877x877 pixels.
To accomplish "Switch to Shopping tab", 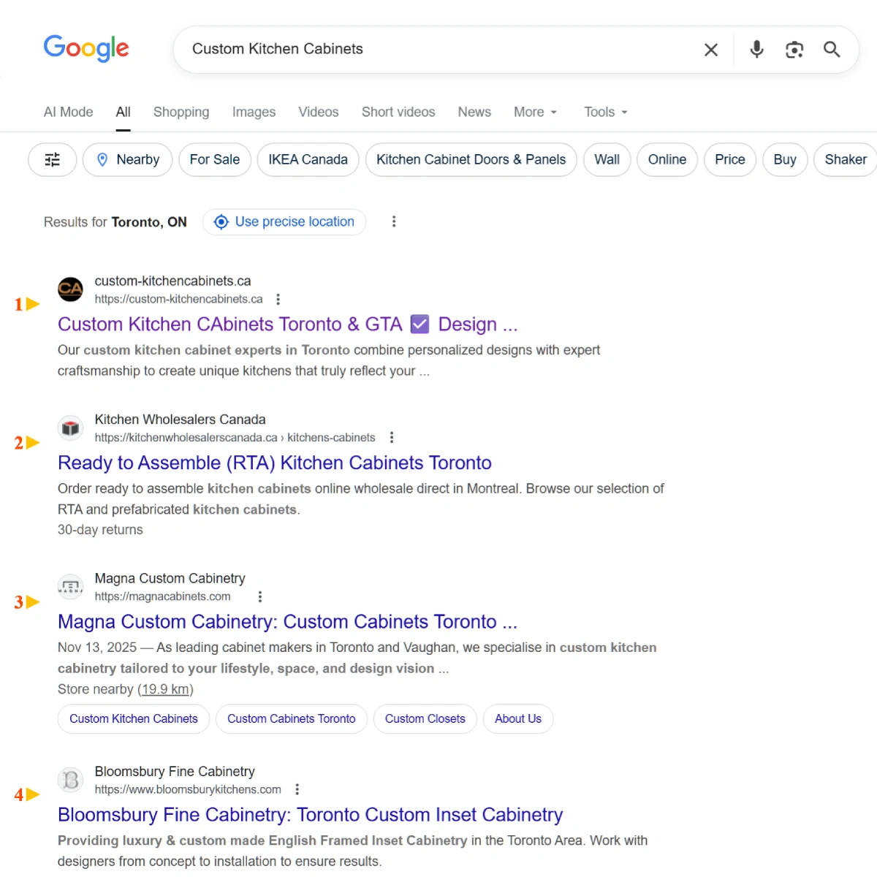I will pos(181,112).
